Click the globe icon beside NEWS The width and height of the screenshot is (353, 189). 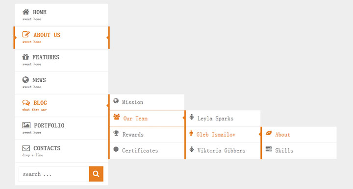[x=25, y=79]
